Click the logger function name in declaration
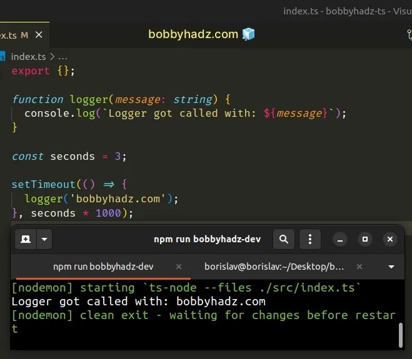This screenshot has width=412, height=359. tap(89, 99)
